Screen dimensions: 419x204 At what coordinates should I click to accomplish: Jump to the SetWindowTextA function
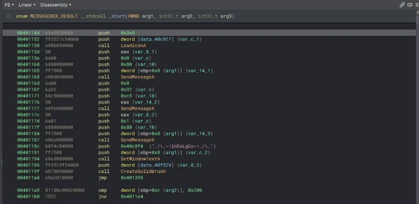pos(140,159)
